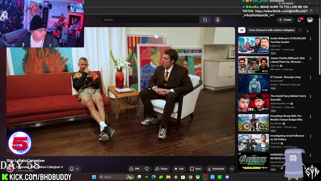Open Task View in taskbar

pos(139,177)
